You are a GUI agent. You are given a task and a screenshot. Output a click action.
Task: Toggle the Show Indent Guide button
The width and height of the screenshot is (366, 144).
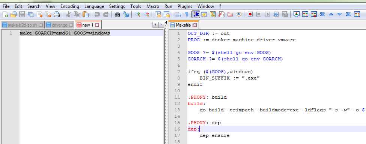(x=196, y=15)
